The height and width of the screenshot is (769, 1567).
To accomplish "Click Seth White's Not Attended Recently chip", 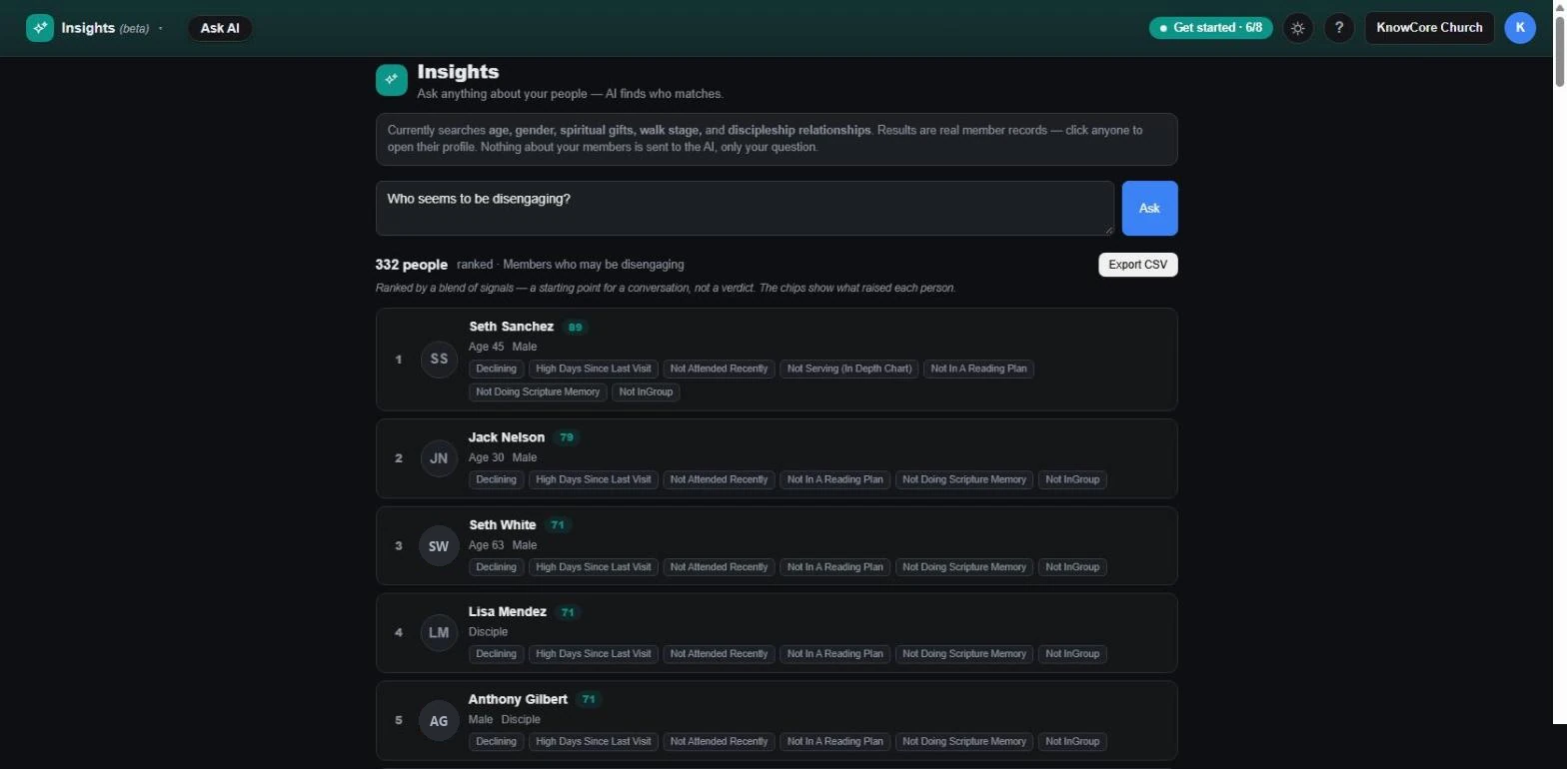I will (x=720, y=567).
